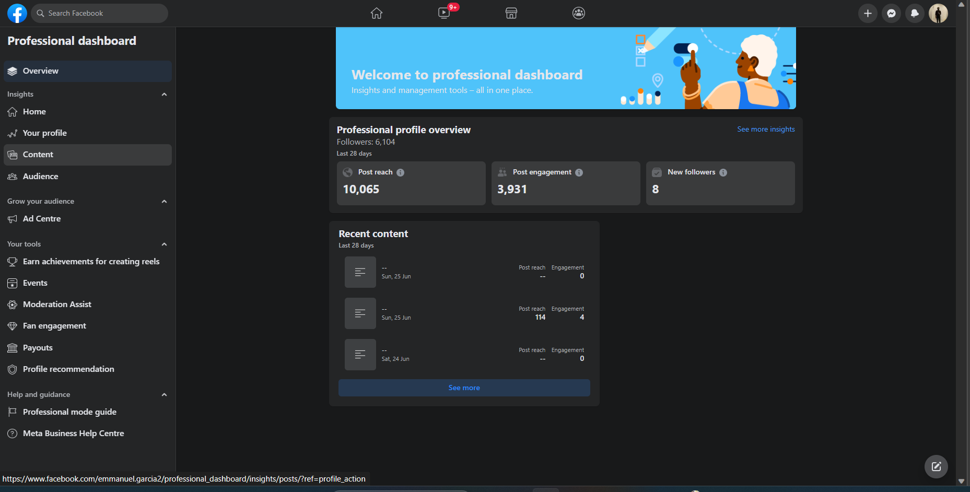Click the Overview layers icon in sidebar
Image resolution: width=970 pixels, height=492 pixels.
[13, 71]
